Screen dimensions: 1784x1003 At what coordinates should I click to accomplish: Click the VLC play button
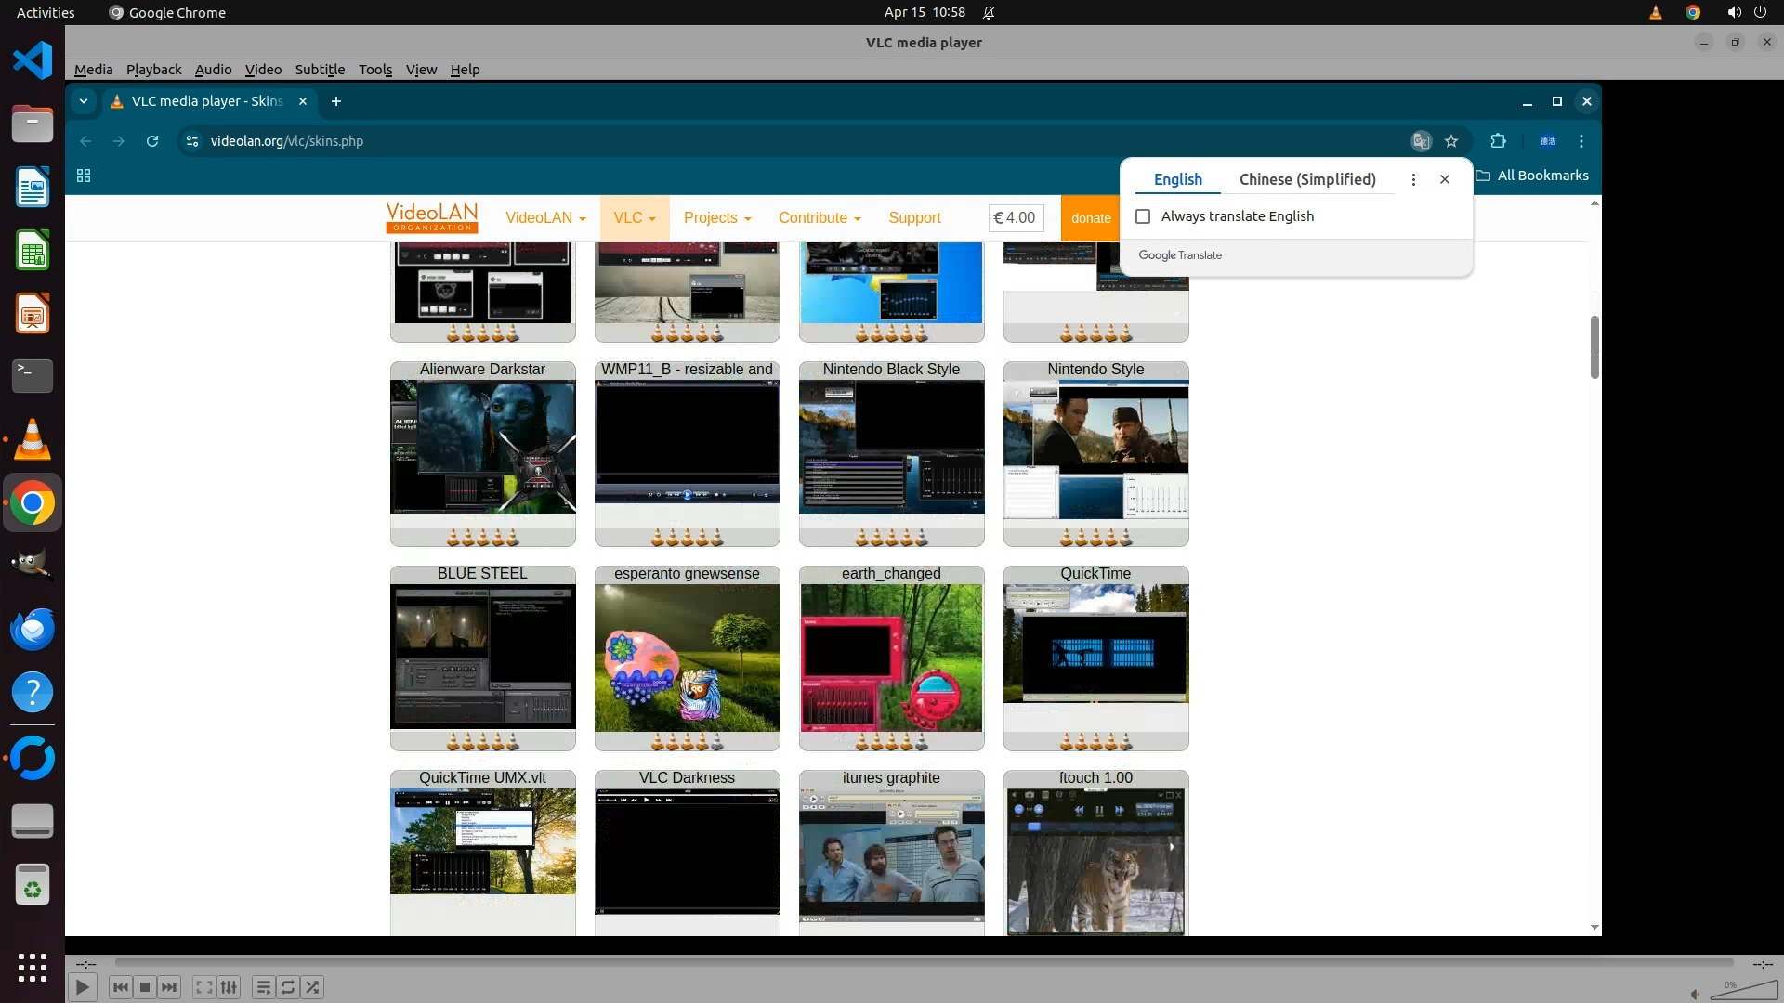(x=82, y=987)
